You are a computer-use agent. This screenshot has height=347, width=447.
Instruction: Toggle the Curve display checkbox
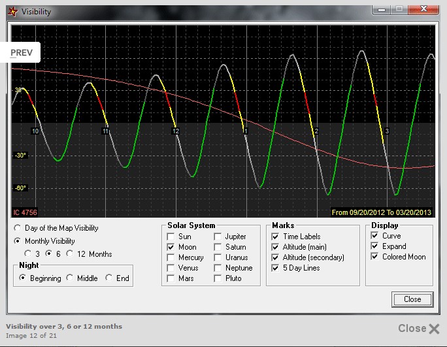coord(375,235)
